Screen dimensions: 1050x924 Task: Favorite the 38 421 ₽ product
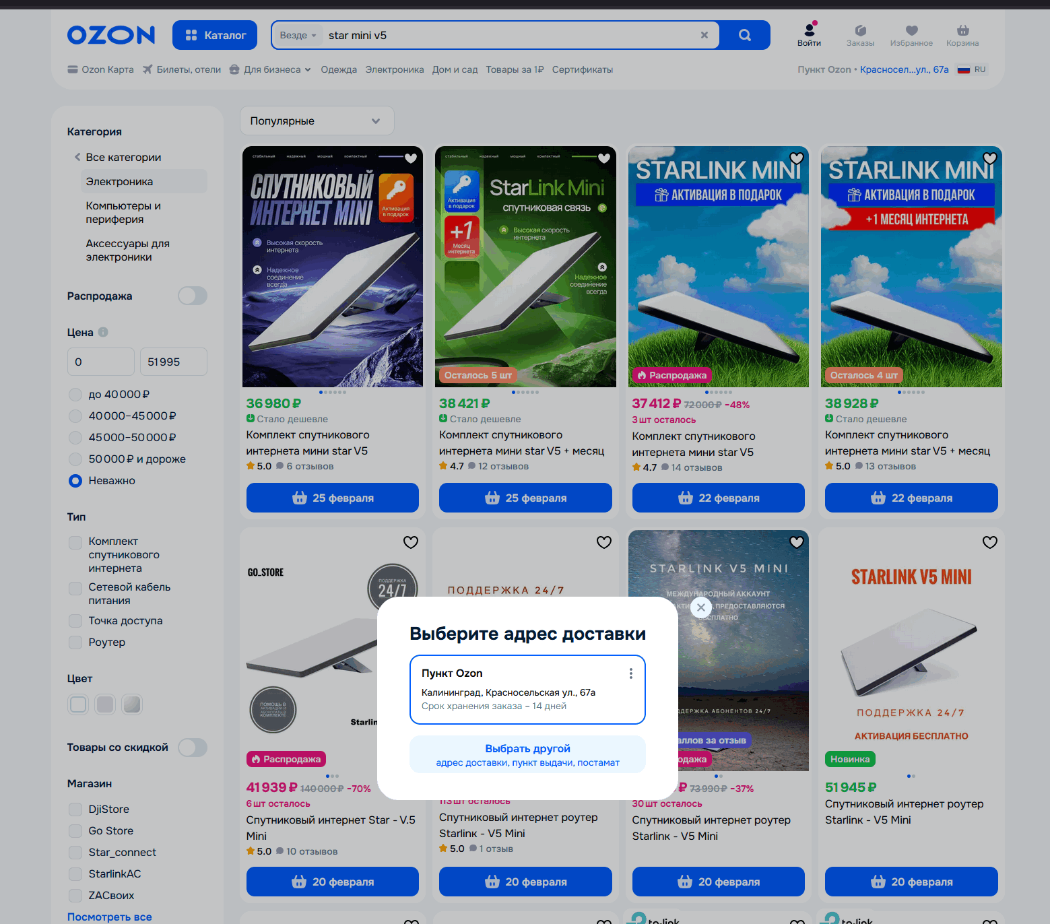click(603, 158)
